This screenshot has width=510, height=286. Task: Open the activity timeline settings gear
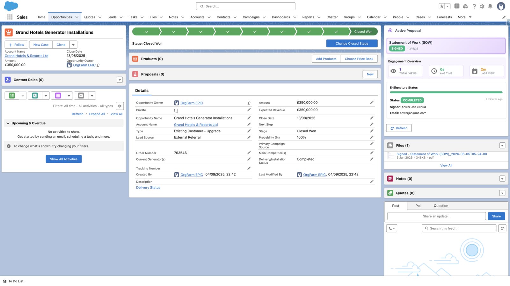coord(120,106)
